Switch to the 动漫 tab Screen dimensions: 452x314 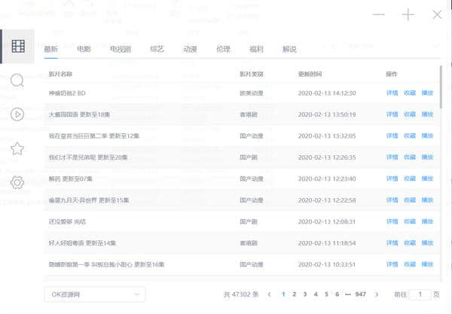coord(189,50)
